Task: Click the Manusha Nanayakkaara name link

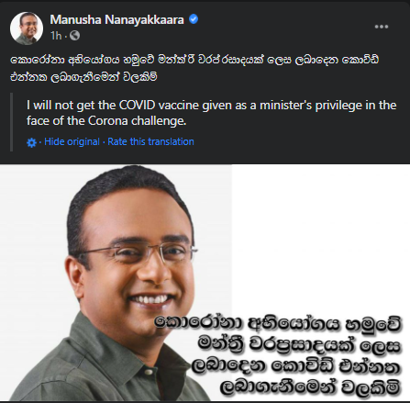Action: pos(116,19)
